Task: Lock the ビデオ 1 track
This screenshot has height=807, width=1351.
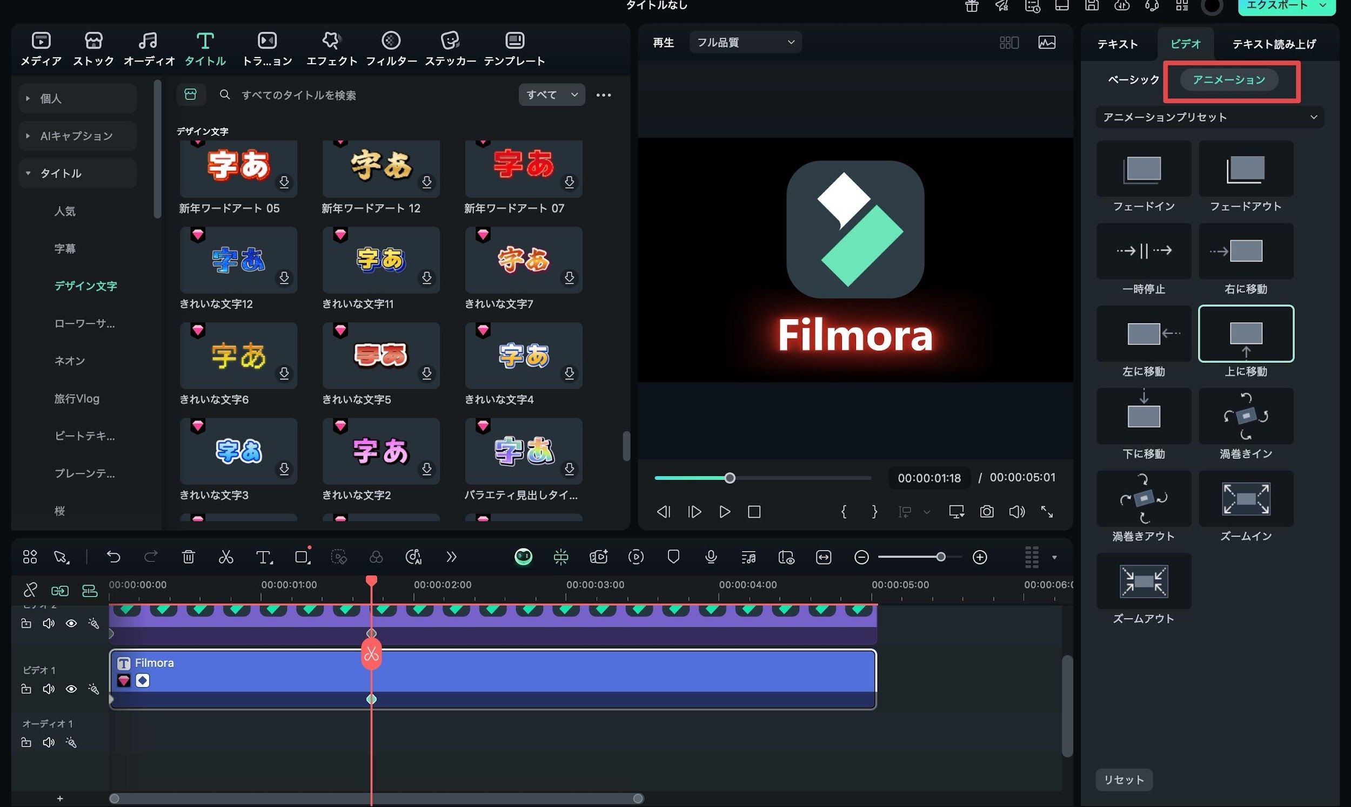Action: point(26,689)
